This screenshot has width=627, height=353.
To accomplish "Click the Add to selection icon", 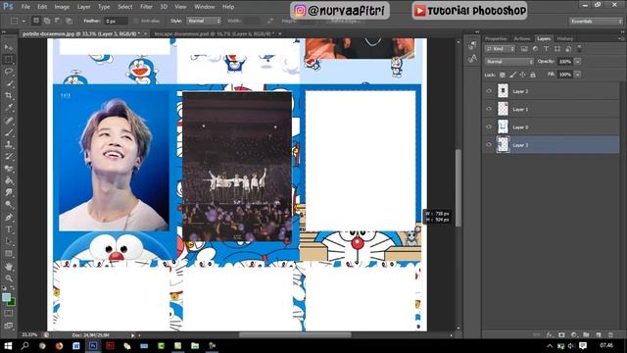I will 47,21.
